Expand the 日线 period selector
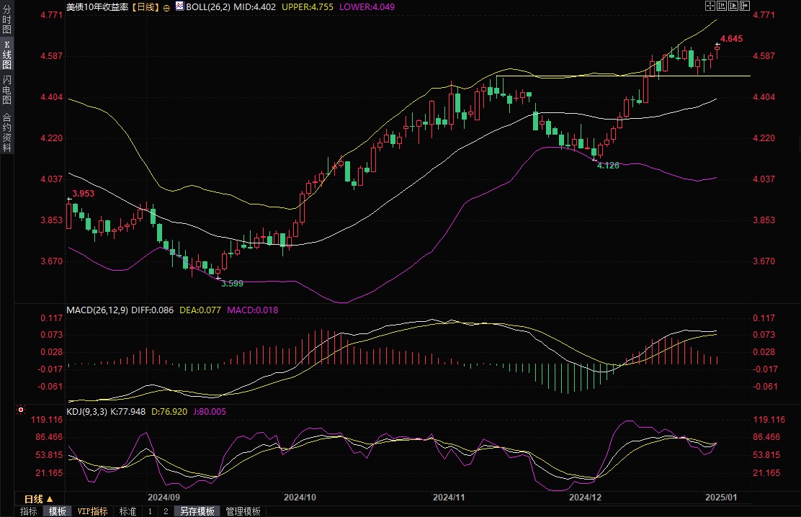This screenshot has height=517, width=801. (x=38, y=498)
